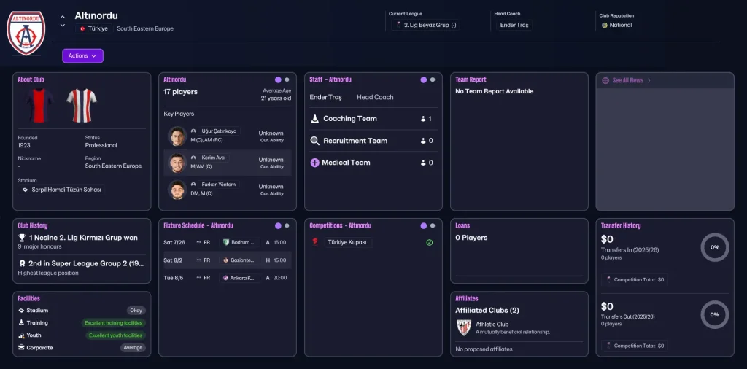
Task: Click the Athletic Club crest icon
Action: [x=463, y=327]
